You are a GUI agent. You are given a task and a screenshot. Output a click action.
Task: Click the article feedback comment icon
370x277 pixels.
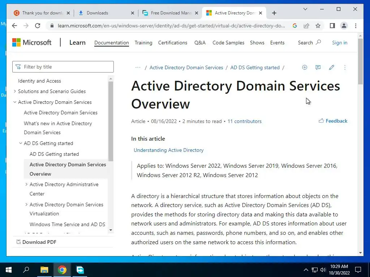pos(318,67)
